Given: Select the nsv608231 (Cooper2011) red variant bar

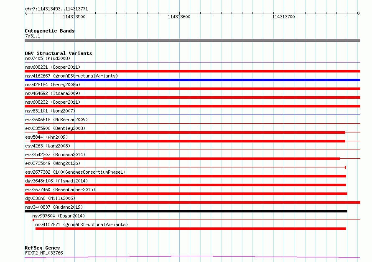Looking at the screenshot, I should [x=192, y=71].
